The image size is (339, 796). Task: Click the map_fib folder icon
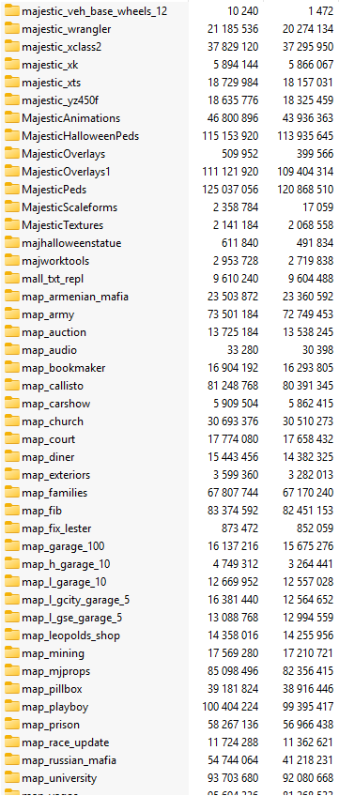click(x=11, y=511)
